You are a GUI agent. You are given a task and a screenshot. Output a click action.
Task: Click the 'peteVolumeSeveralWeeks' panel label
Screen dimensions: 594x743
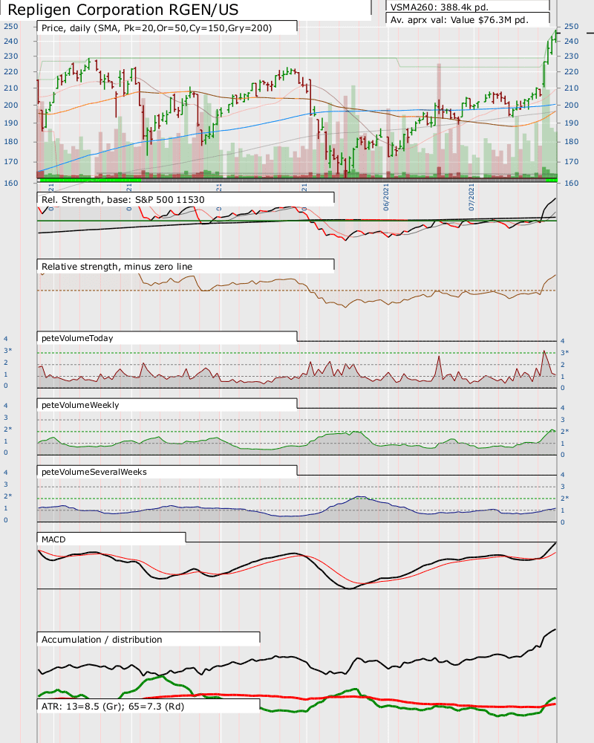94,472
